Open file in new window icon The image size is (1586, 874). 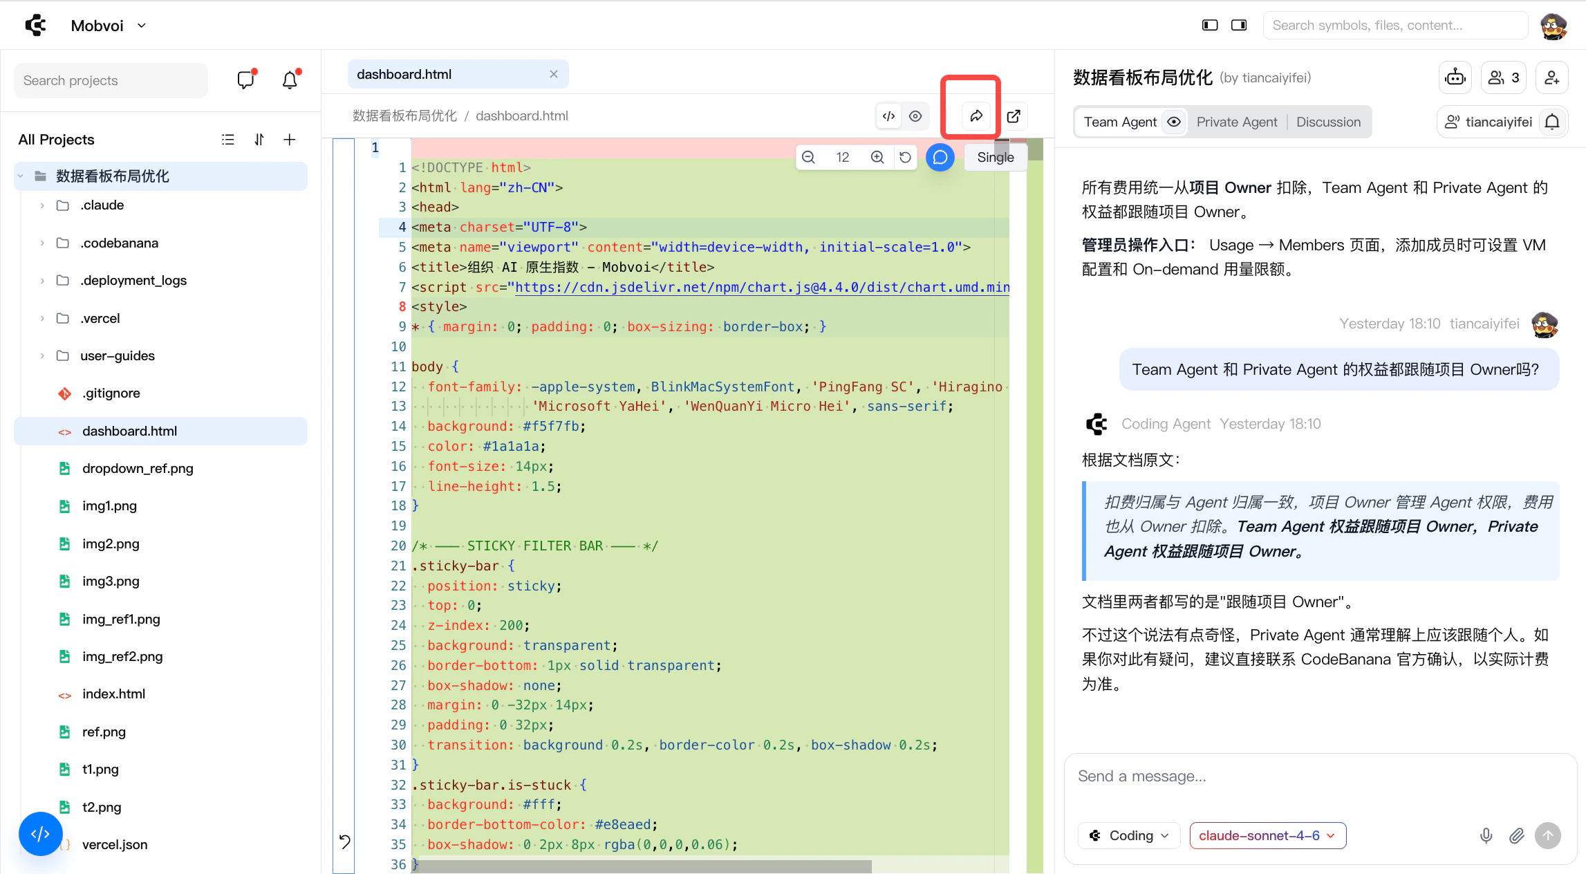click(x=1014, y=116)
